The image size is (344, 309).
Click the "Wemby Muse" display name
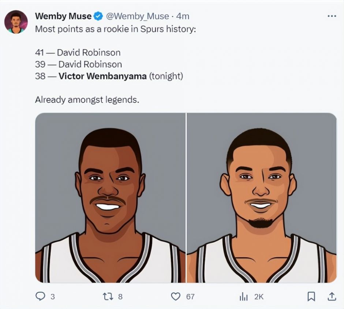click(x=63, y=16)
